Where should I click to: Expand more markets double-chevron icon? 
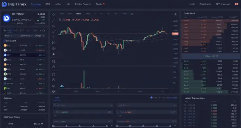coord(40,31)
